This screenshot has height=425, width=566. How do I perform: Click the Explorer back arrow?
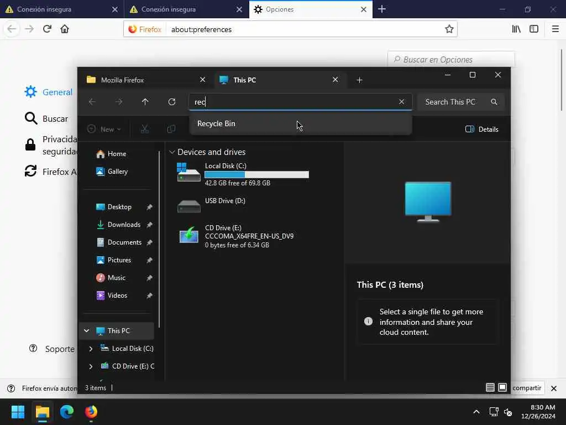(92, 102)
